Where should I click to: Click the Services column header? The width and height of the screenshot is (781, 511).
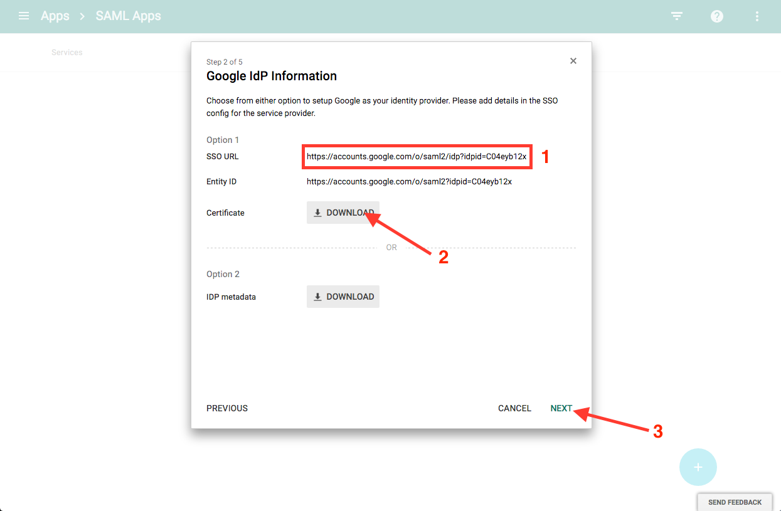(67, 52)
